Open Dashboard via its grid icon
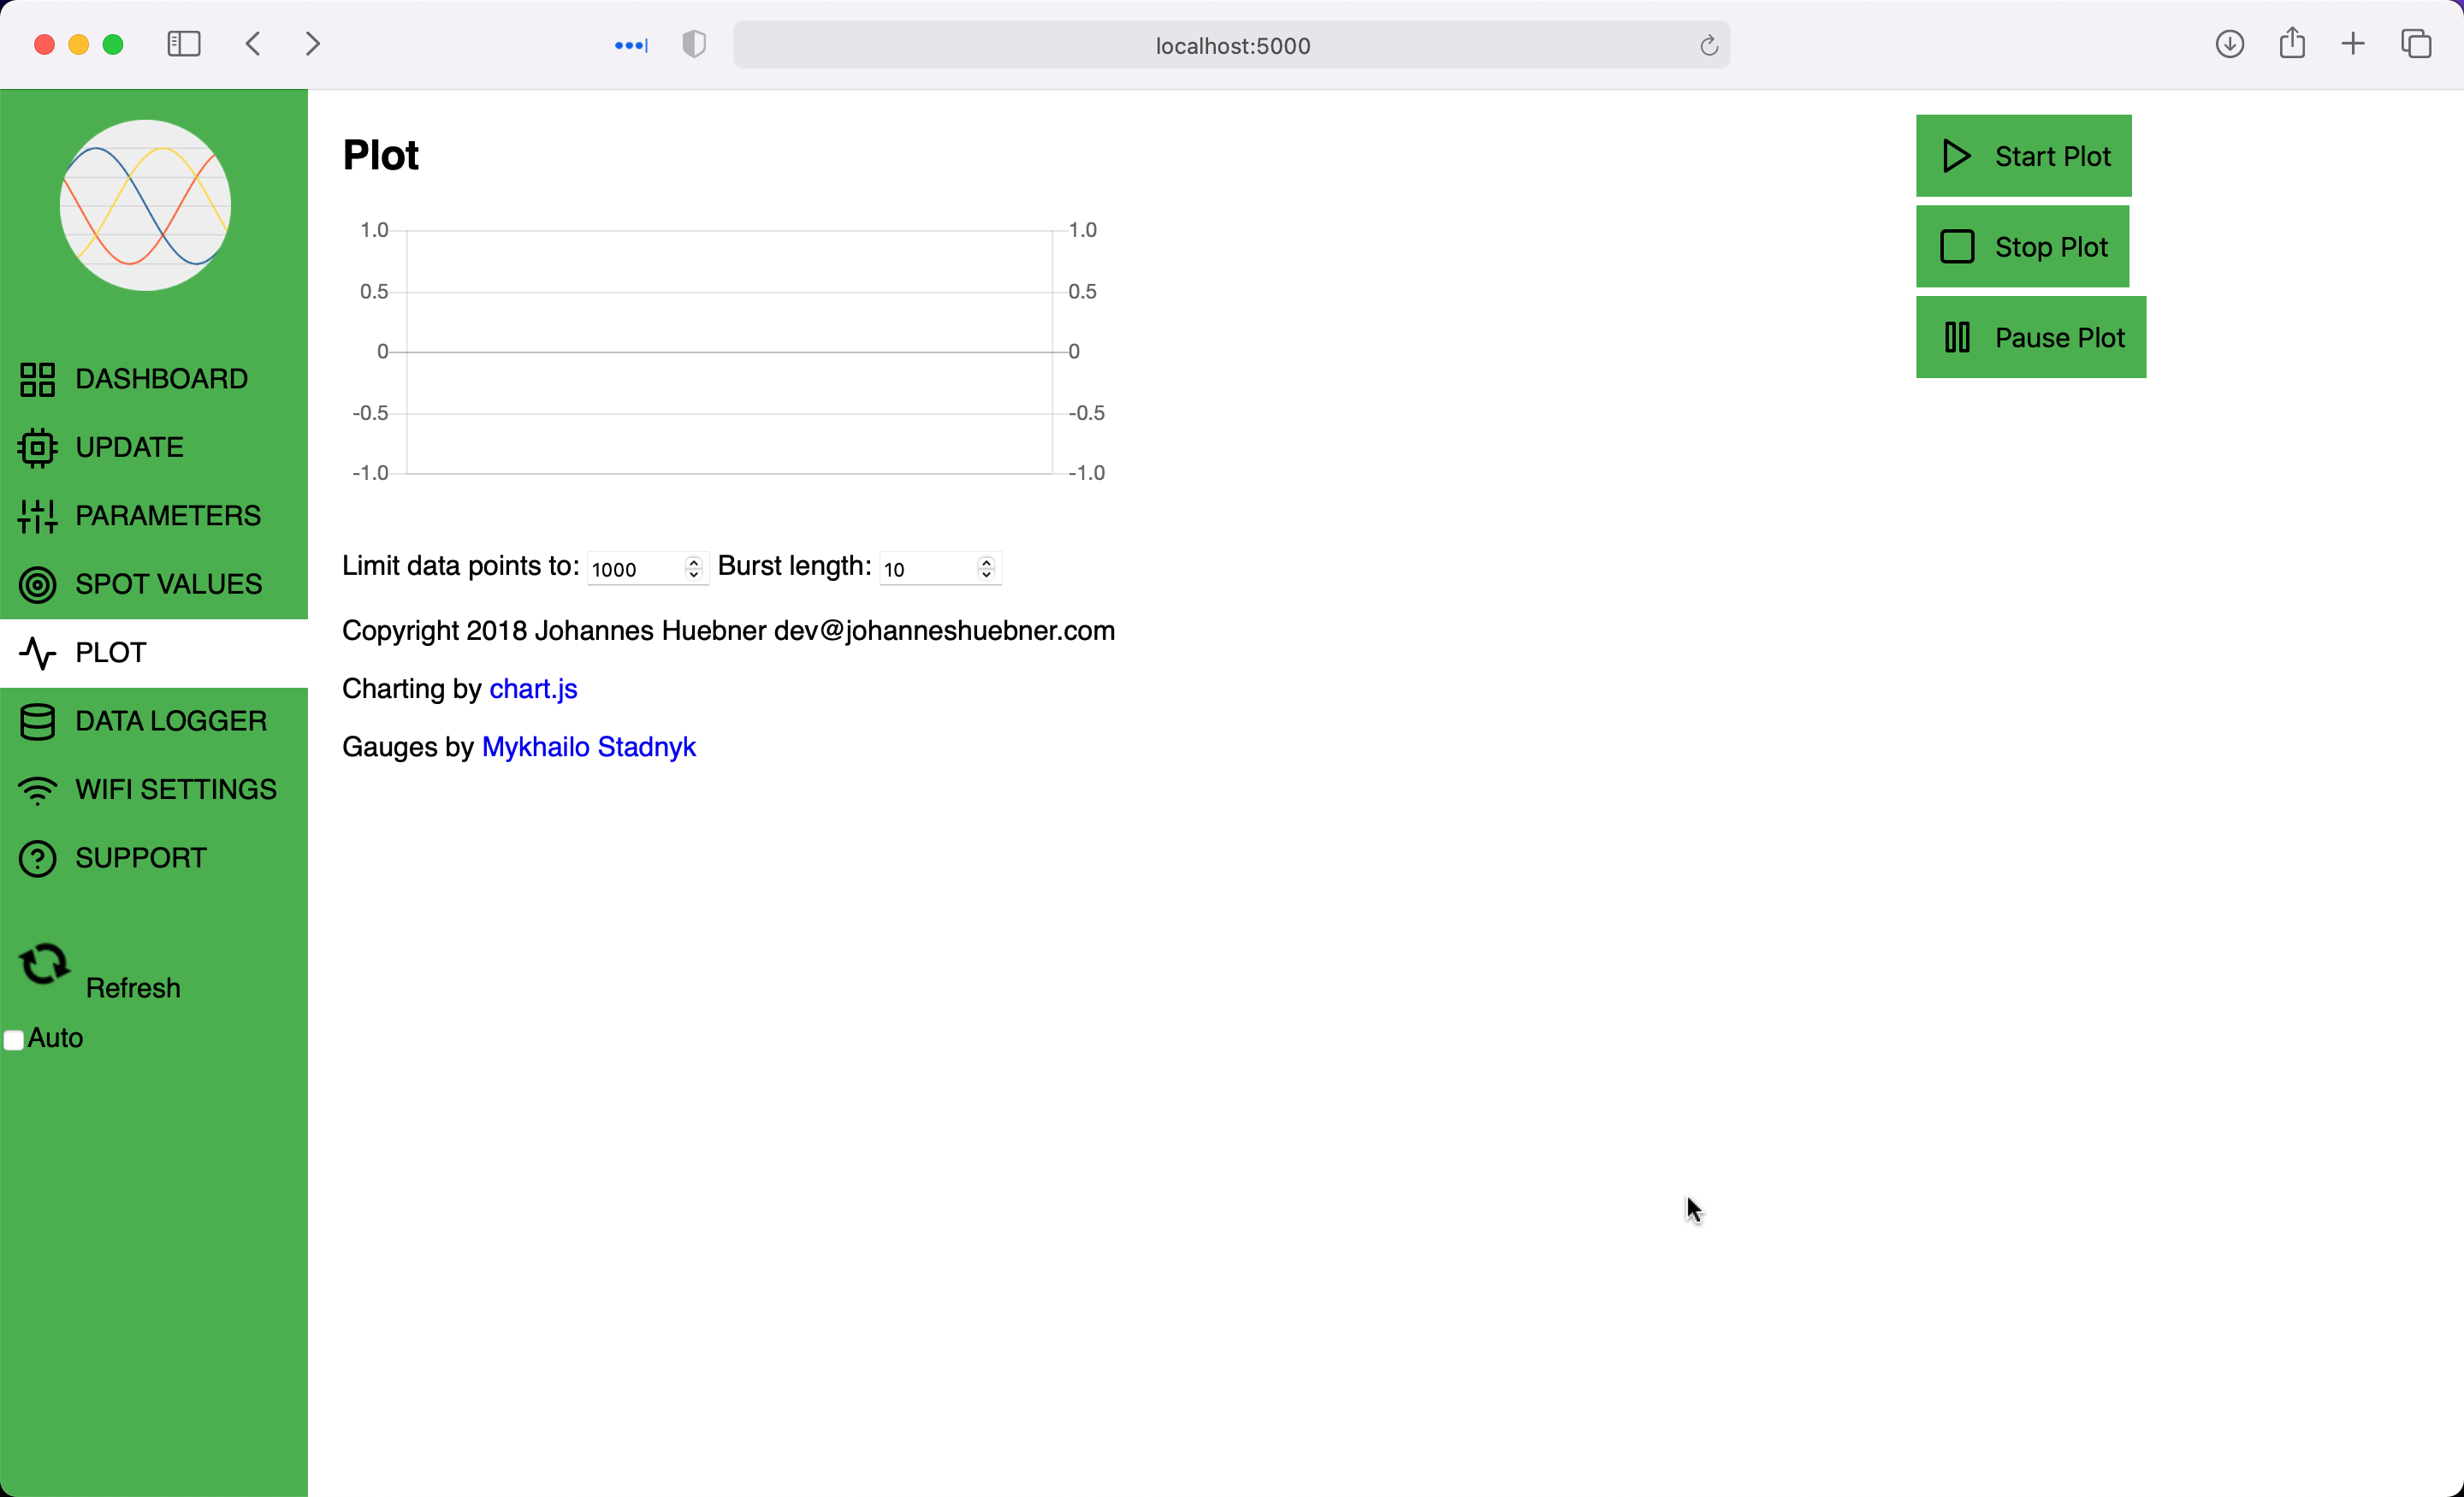Screen dimensions: 2464x1497 pyautogui.click(x=38, y=380)
